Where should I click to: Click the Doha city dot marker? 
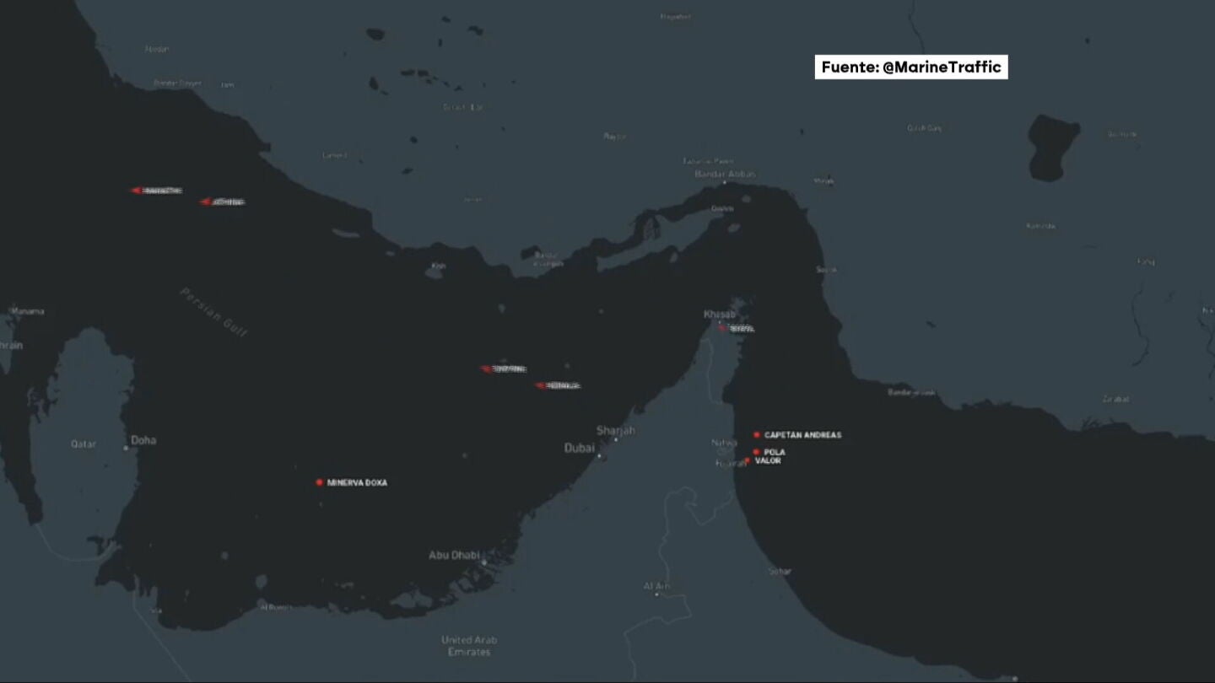point(126,448)
